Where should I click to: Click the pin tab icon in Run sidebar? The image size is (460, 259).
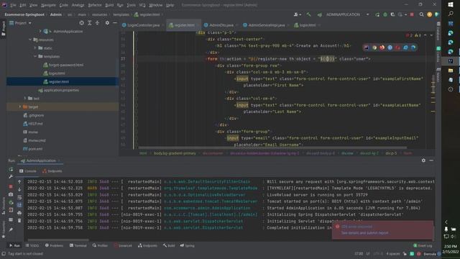11,230
